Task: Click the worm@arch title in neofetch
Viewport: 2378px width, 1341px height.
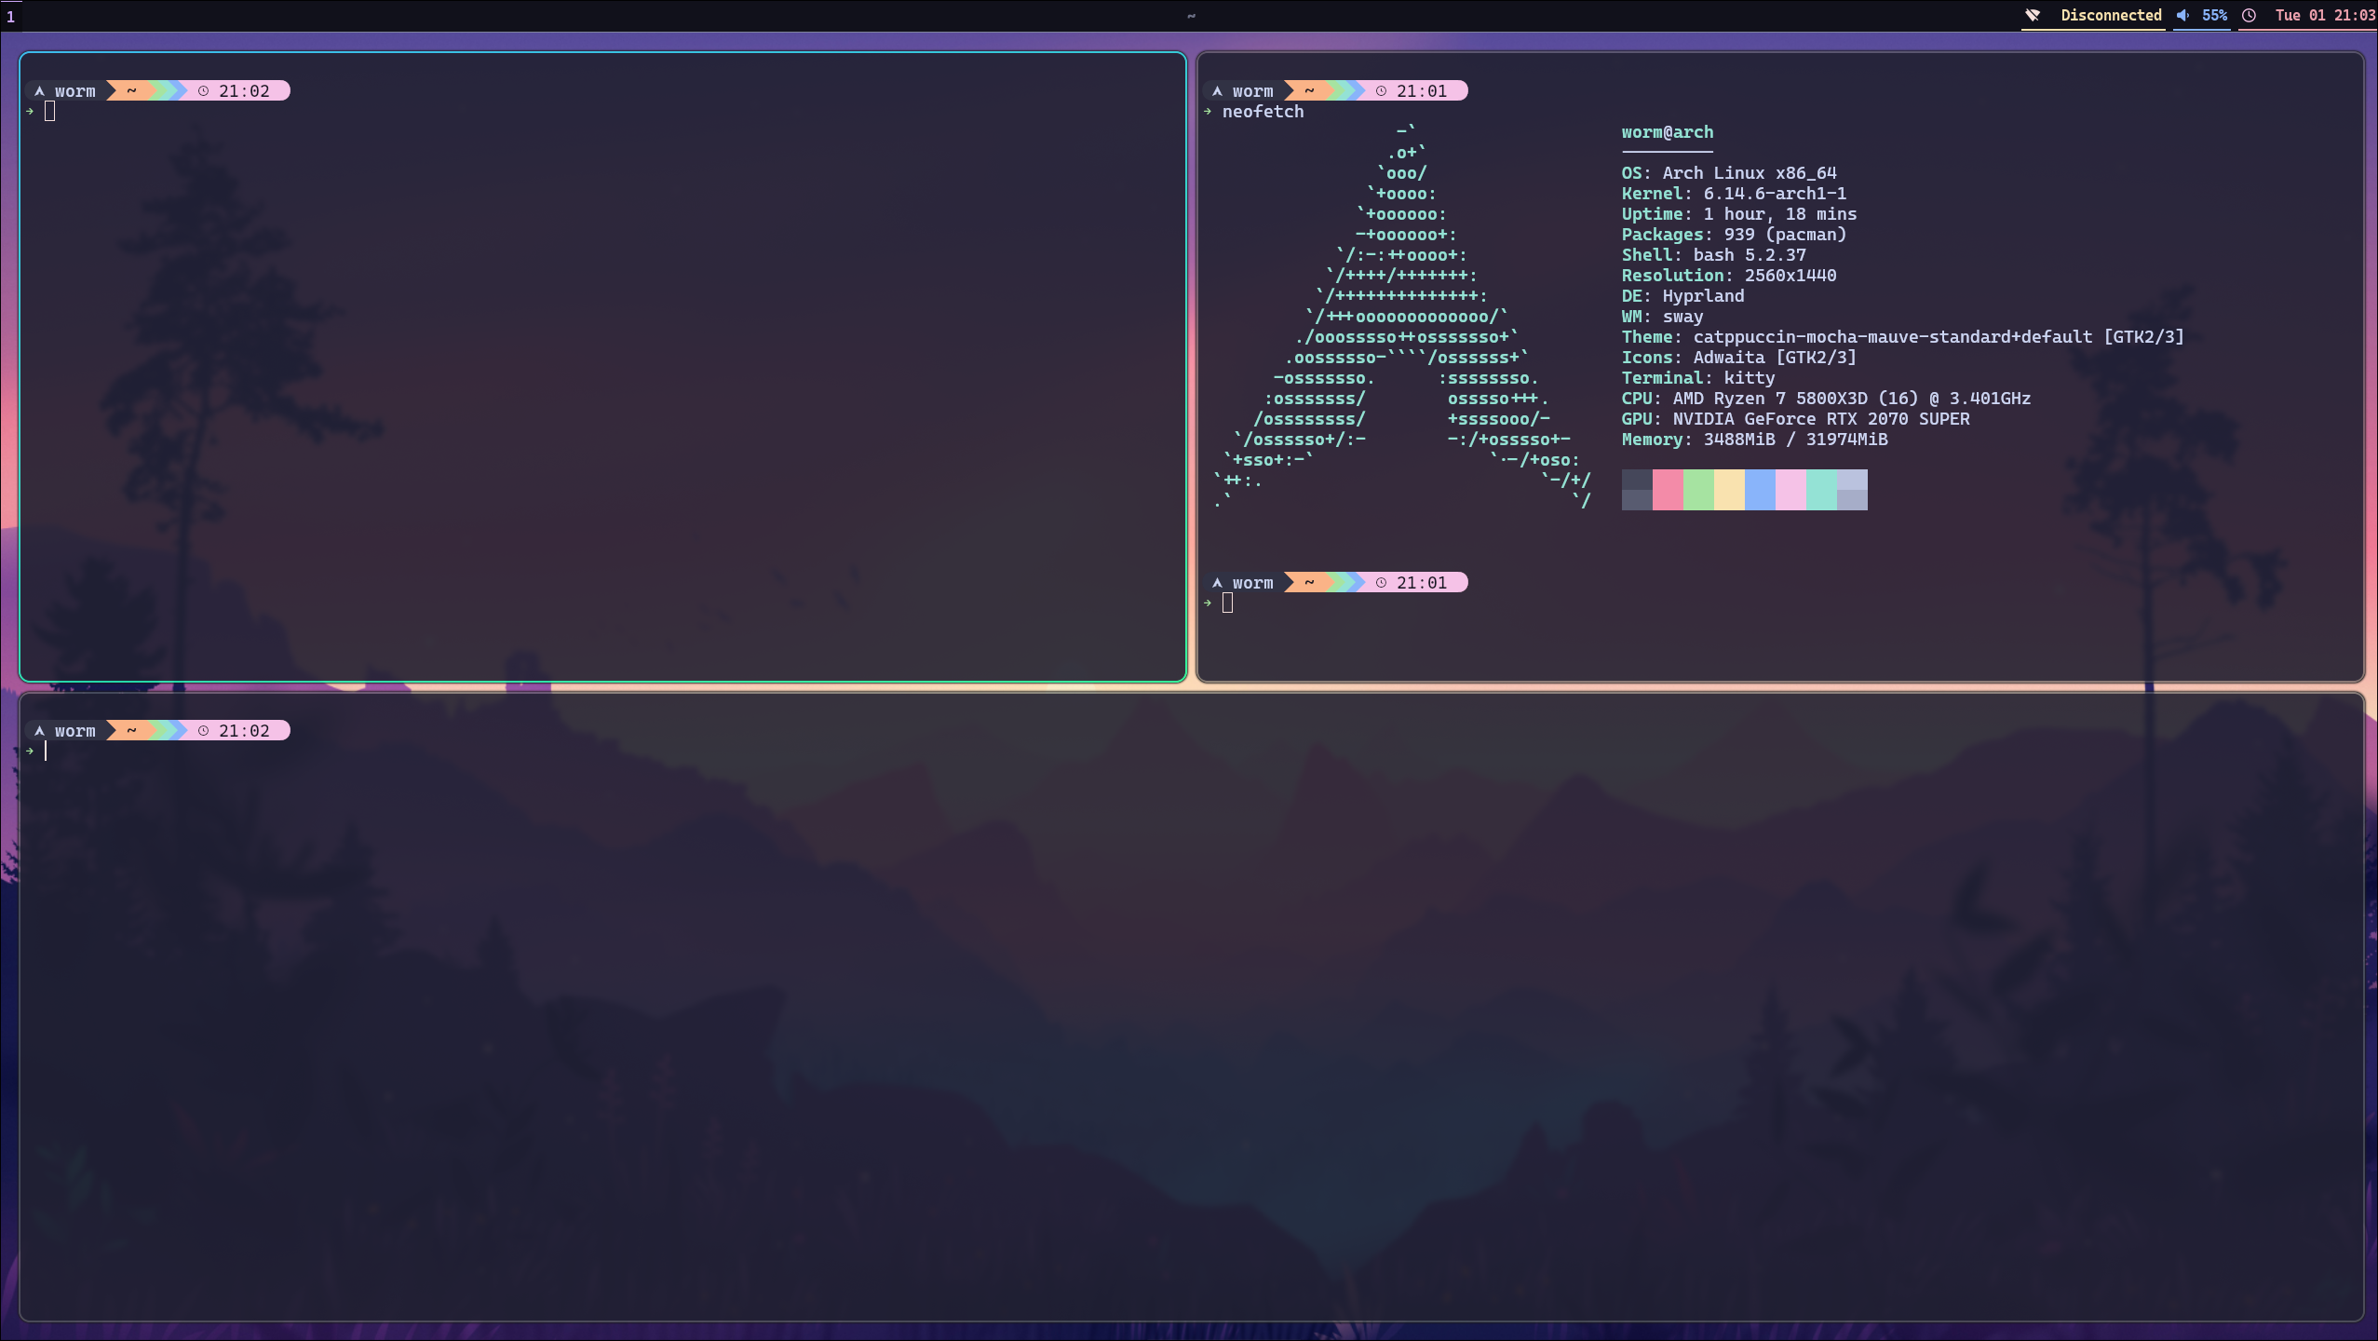Action: point(1667,132)
